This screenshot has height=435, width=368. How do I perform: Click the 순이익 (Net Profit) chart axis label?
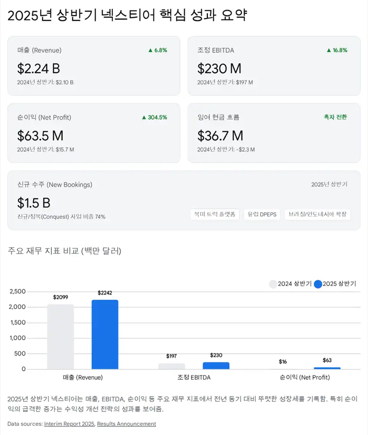pyautogui.click(x=305, y=377)
